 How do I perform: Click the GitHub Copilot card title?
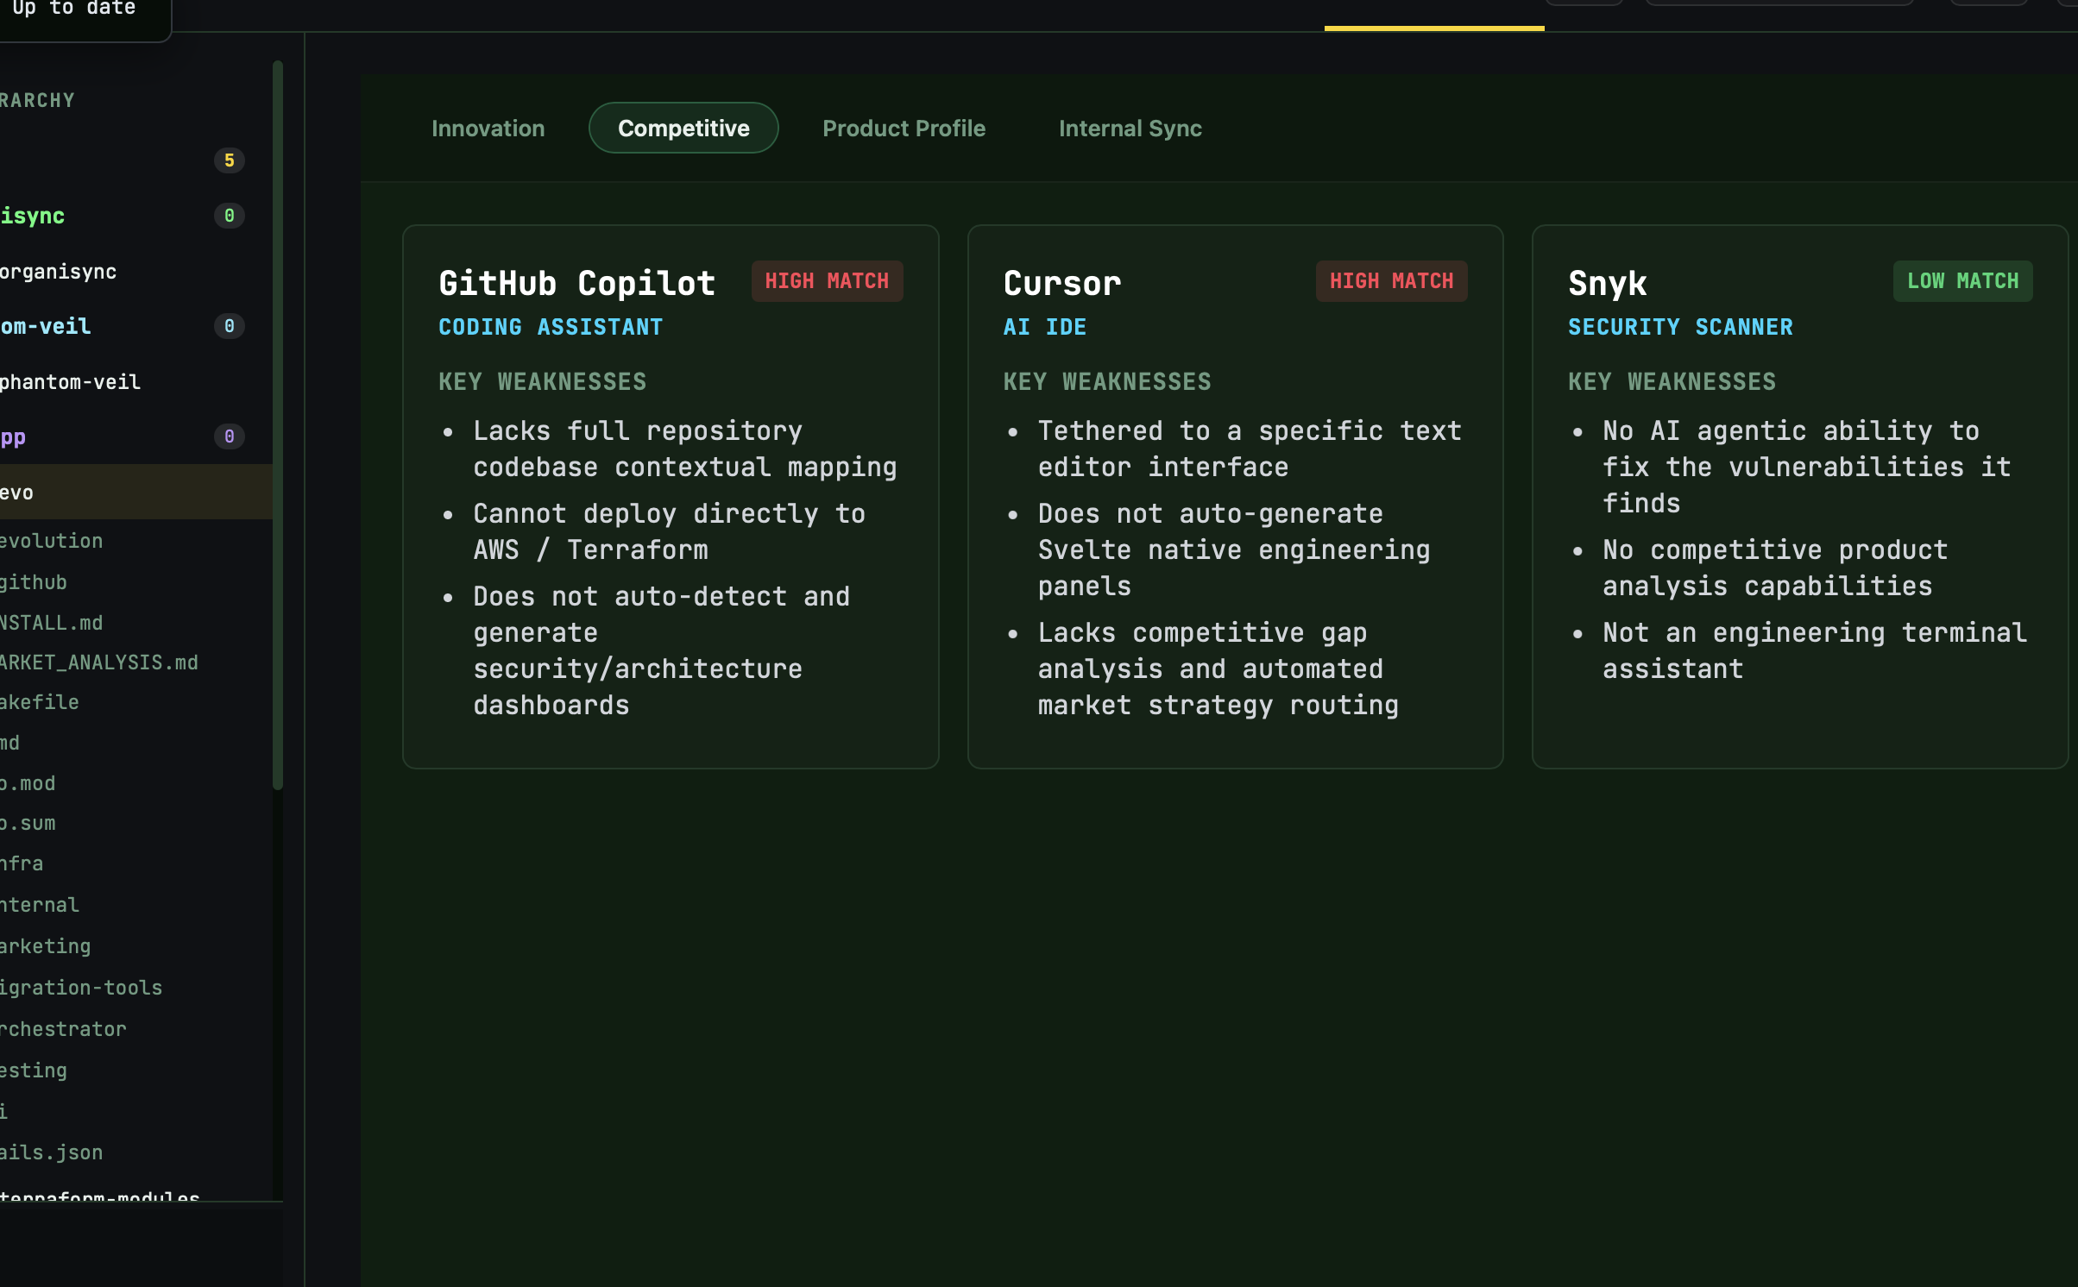[576, 283]
